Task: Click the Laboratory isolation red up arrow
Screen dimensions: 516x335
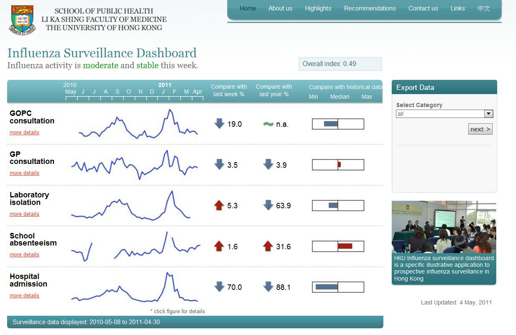Action: click(x=219, y=205)
